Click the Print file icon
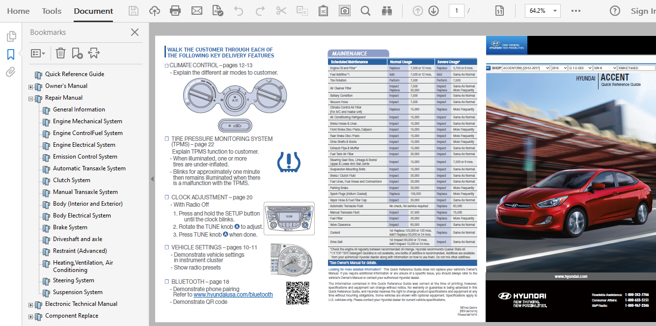 [x=175, y=11]
